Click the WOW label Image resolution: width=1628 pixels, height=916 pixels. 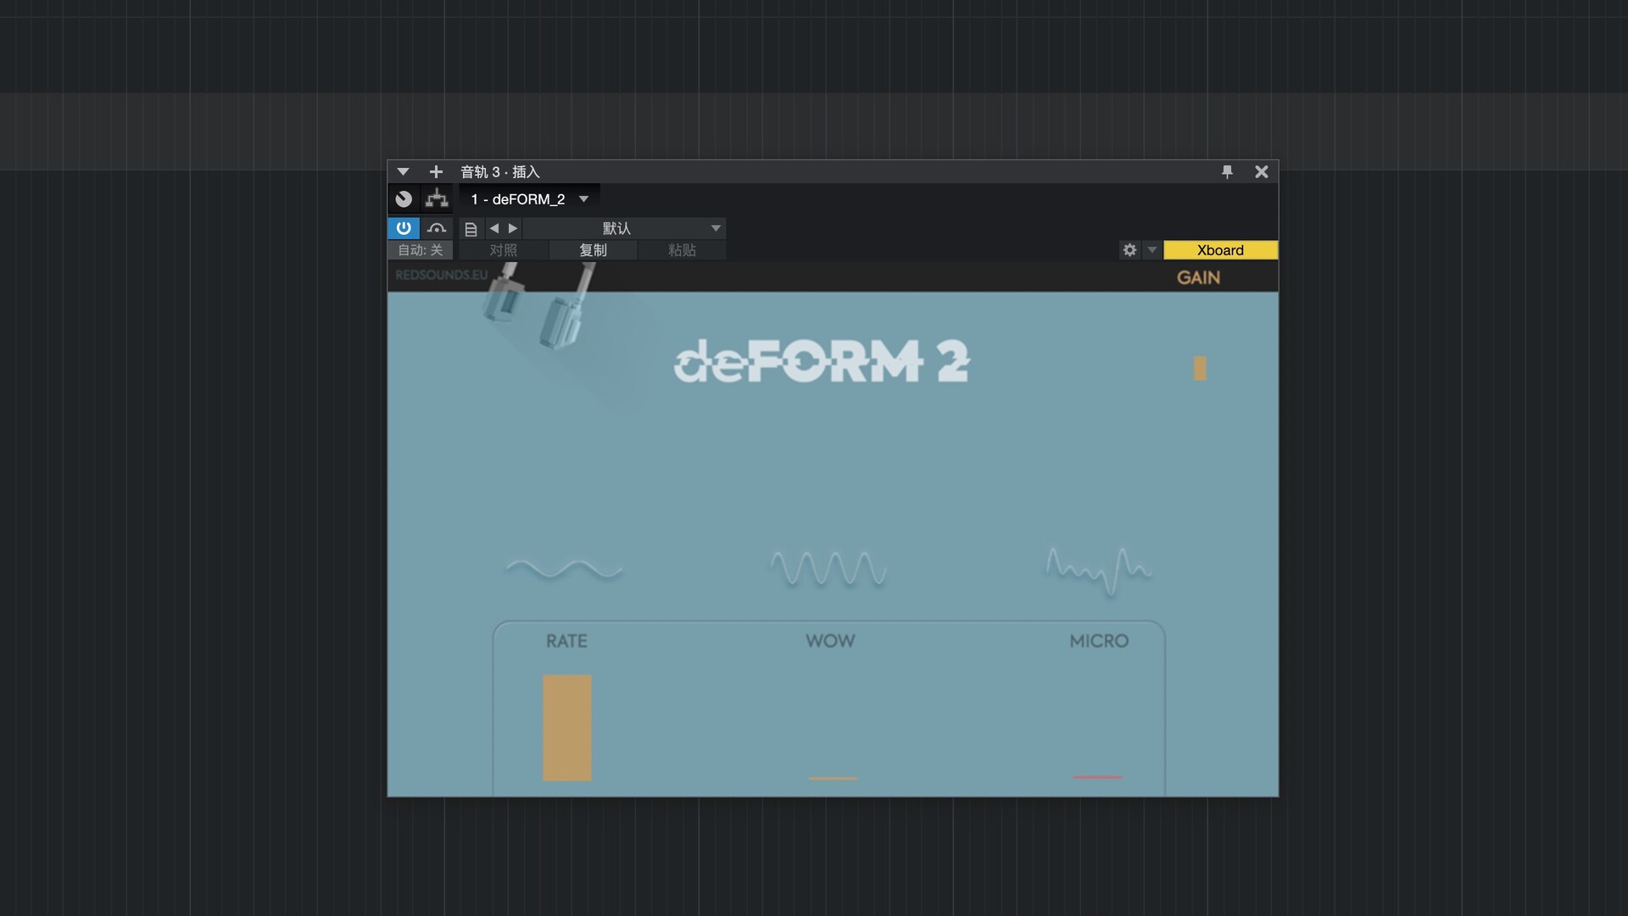pyautogui.click(x=830, y=641)
